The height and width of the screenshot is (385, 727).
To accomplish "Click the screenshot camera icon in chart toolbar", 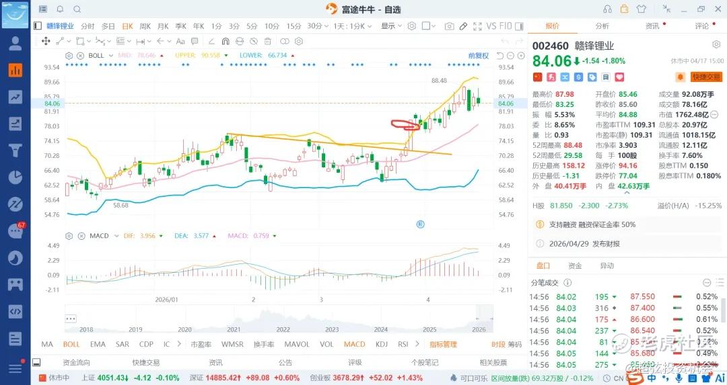I will (448, 26).
